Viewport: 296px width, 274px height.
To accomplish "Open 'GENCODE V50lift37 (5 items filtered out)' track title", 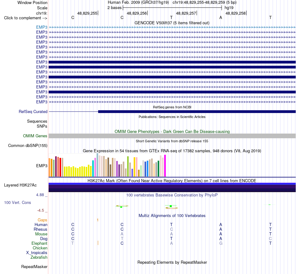I will tap(172, 23).
